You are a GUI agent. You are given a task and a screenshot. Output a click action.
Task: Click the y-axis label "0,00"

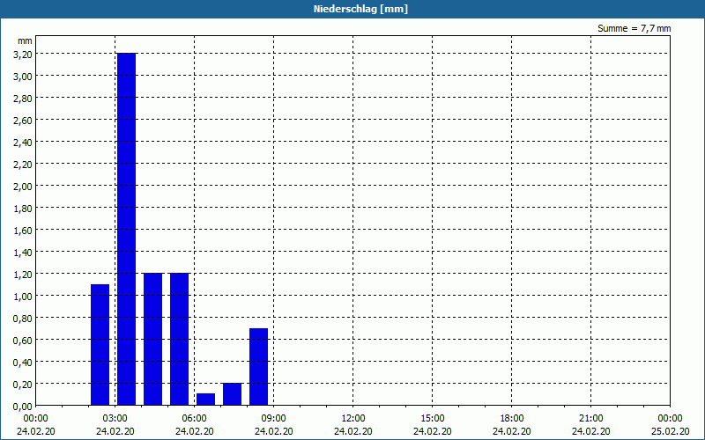pyautogui.click(x=23, y=407)
